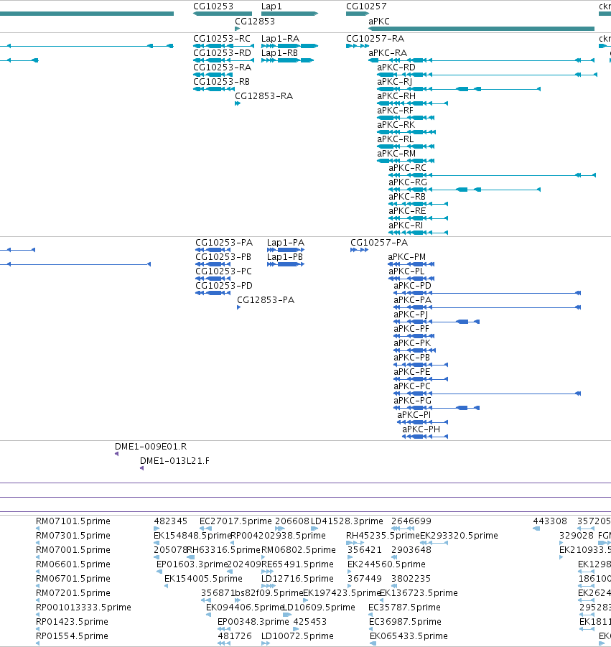Select the aPKC-PL protein label
This screenshot has height=647, width=611.
coord(406,271)
